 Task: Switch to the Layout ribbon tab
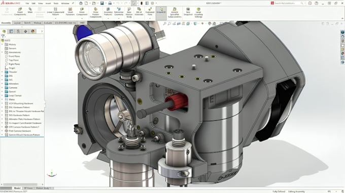pyautogui.click(x=17, y=23)
